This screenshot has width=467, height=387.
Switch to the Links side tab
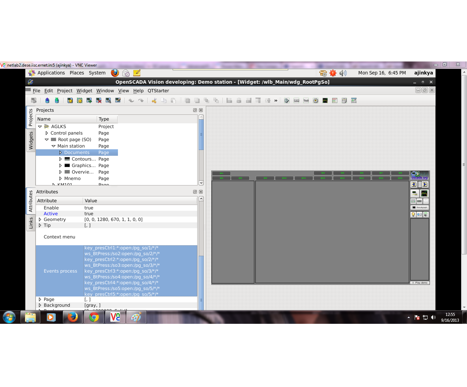(x=31, y=223)
